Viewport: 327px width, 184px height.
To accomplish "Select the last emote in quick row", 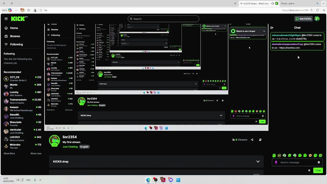I will tap(321, 155).
